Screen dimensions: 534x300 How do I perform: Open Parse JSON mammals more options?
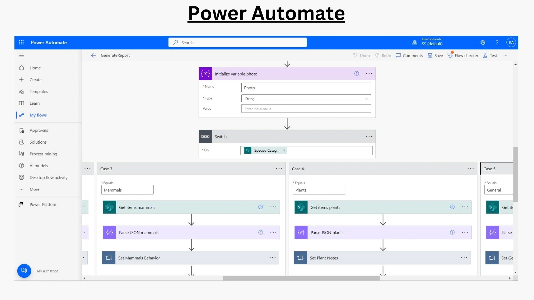(x=273, y=232)
